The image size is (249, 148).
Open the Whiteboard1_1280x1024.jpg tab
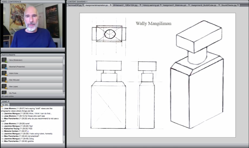pos(127,5)
